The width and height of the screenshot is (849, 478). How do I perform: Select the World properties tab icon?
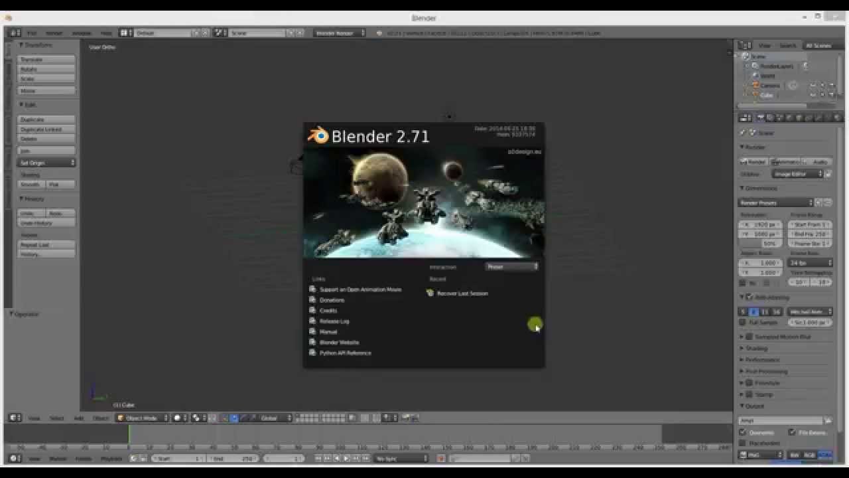point(789,118)
